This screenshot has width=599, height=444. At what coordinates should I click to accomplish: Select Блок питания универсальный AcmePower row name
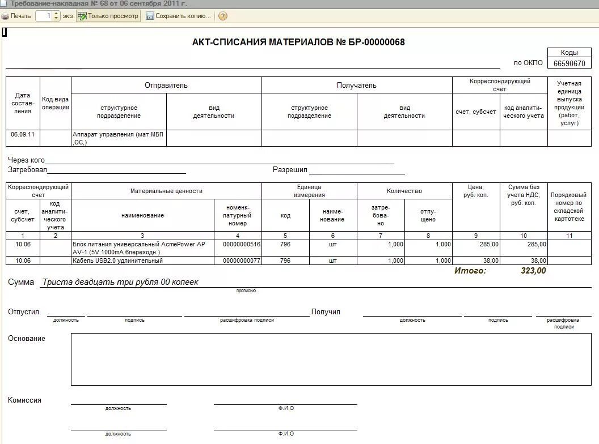click(x=142, y=248)
